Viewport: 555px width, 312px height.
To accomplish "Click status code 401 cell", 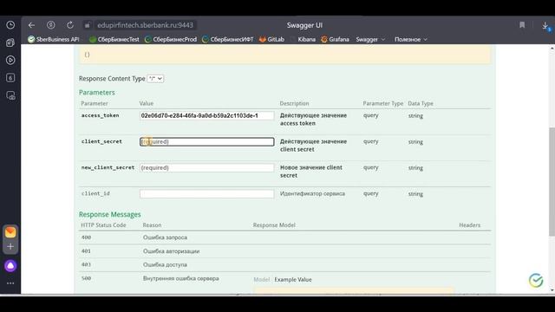I will pos(86,251).
